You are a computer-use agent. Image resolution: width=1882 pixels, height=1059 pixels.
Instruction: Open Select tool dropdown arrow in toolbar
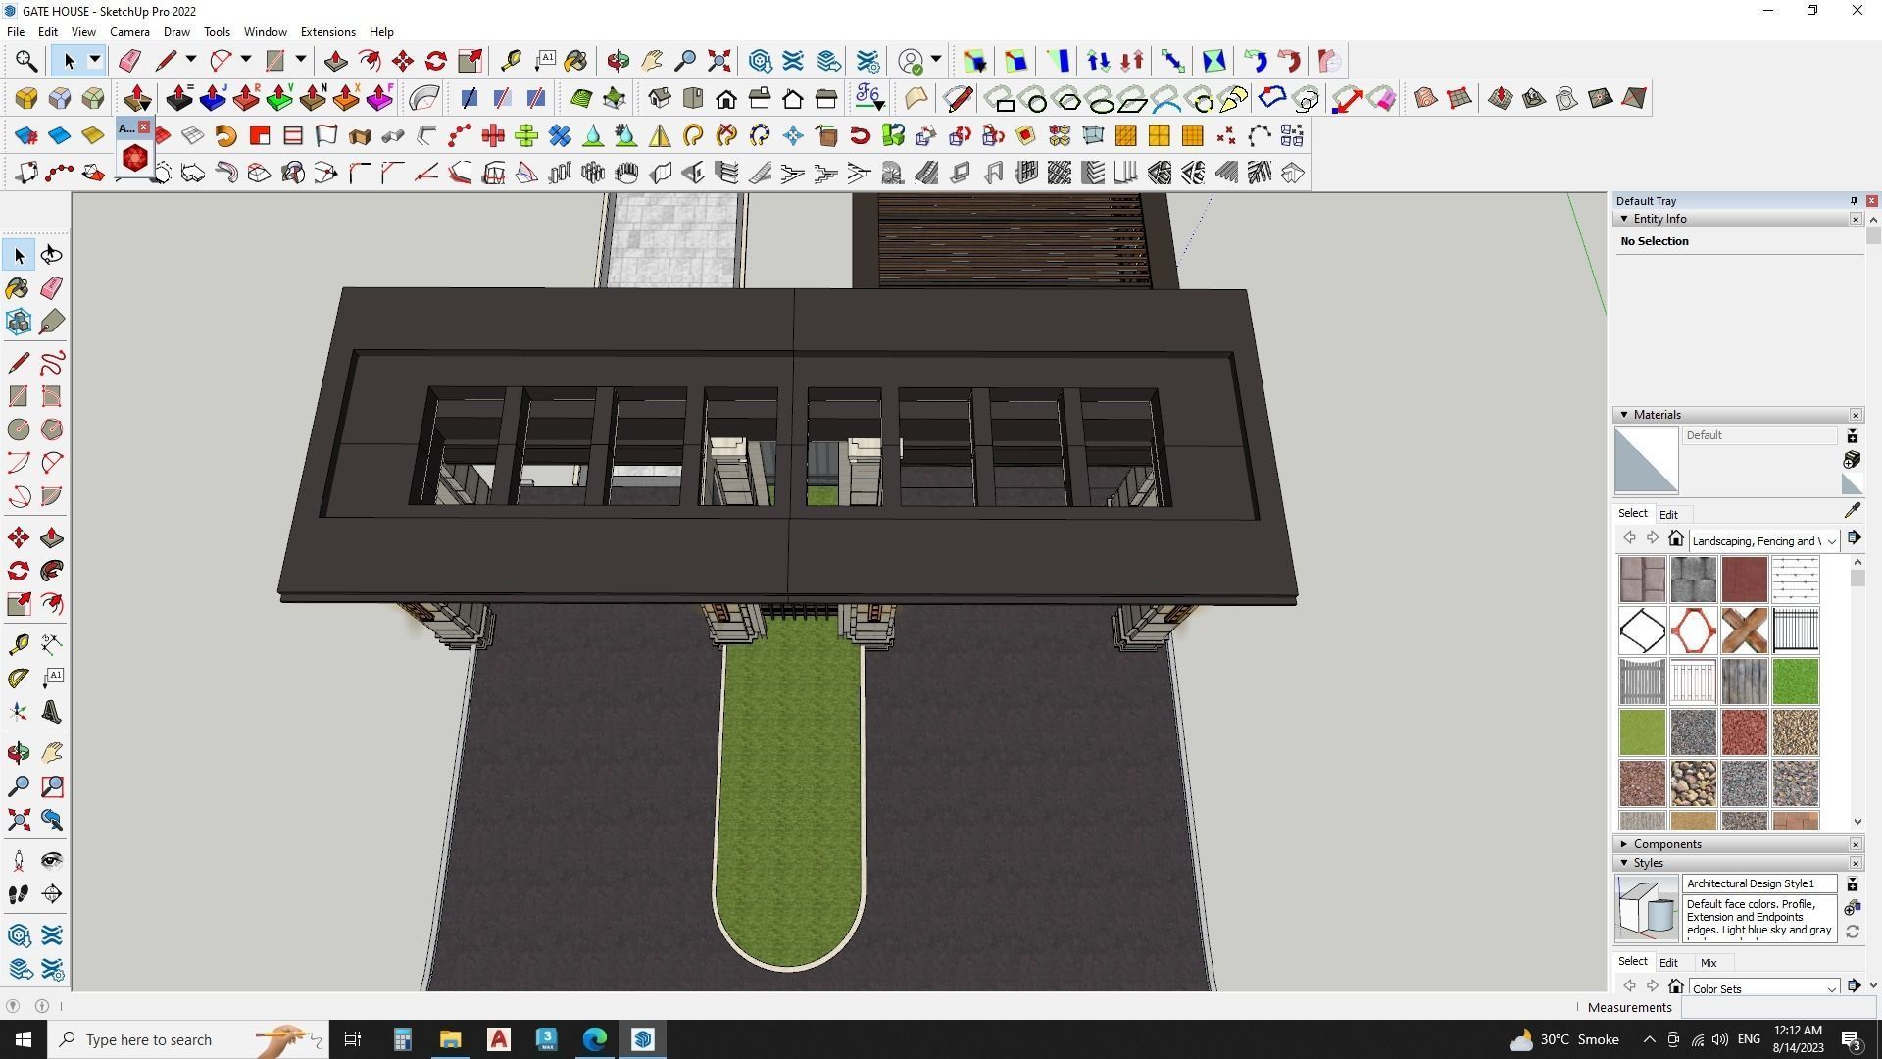coord(95,61)
